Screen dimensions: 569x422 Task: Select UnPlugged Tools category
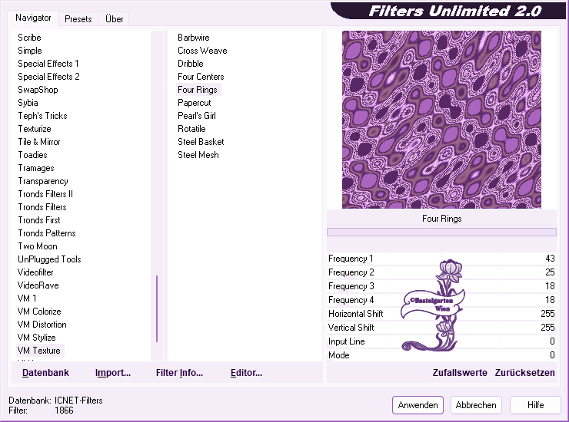pos(49,259)
